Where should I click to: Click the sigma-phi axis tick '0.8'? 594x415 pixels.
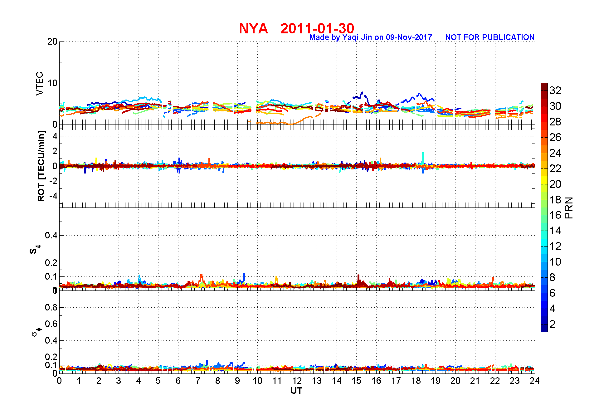click(x=51, y=307)
